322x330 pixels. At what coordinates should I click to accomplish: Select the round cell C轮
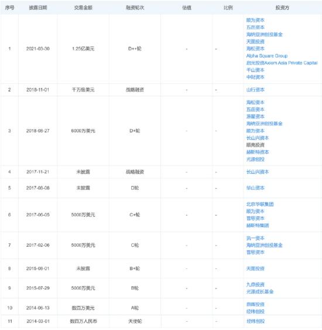click(x=135, y=245)
